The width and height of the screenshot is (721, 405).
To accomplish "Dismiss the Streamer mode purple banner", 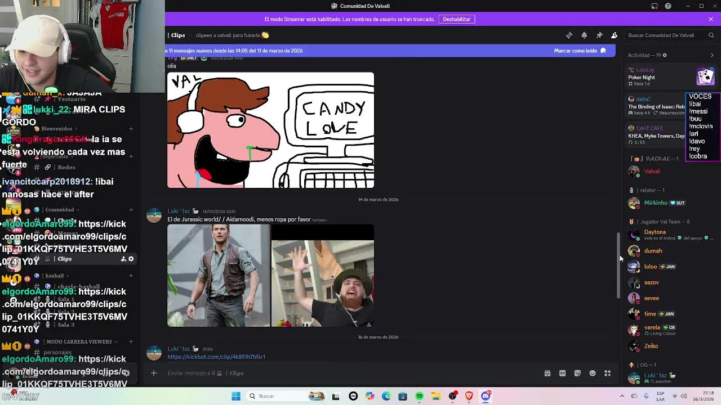I will click(711, 19).
